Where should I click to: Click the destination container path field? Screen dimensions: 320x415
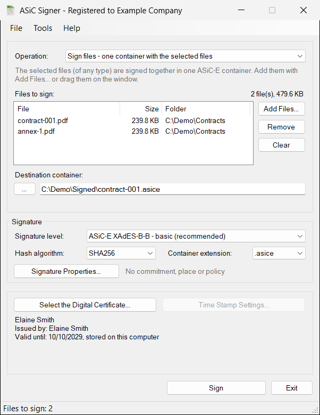point(173,189)
